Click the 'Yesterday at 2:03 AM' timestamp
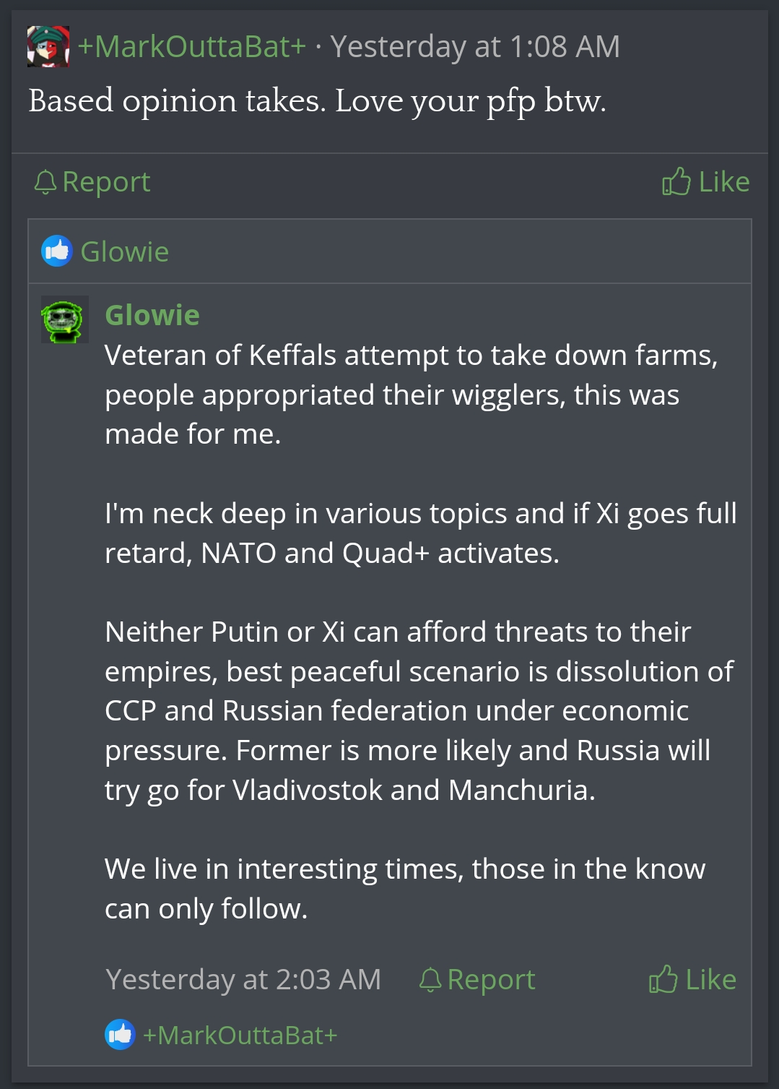The height and width of the screenshot is (1089, 779). pyautogui.click(x=243, y=980)
